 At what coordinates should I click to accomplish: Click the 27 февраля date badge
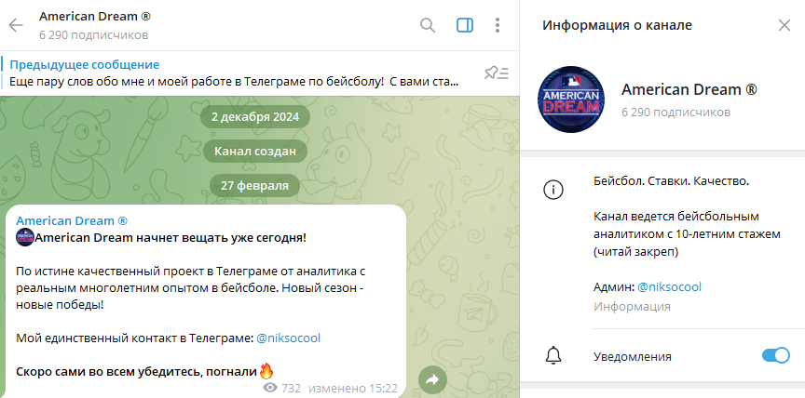click(x=254, y=185)
